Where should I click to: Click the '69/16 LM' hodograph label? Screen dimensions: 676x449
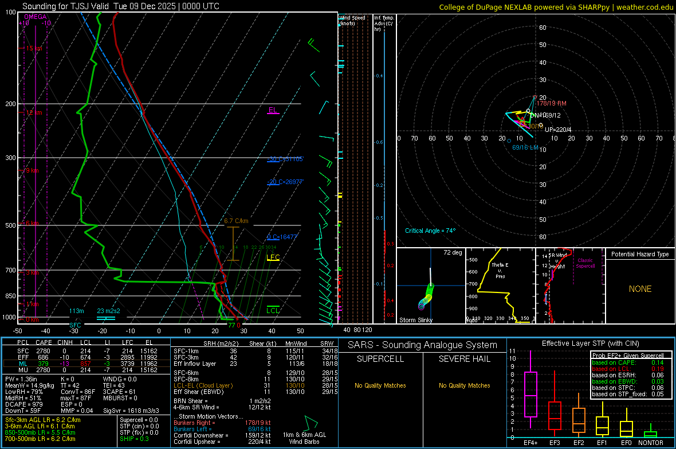coord(525,147)
